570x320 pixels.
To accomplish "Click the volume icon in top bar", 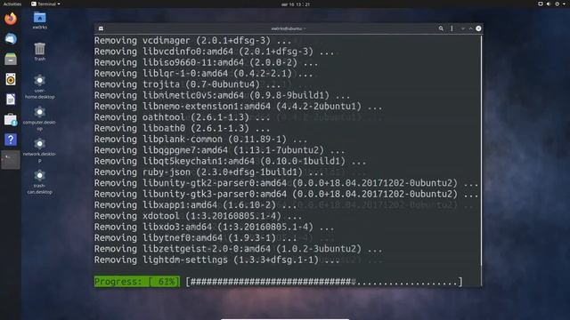I will 549,4.
